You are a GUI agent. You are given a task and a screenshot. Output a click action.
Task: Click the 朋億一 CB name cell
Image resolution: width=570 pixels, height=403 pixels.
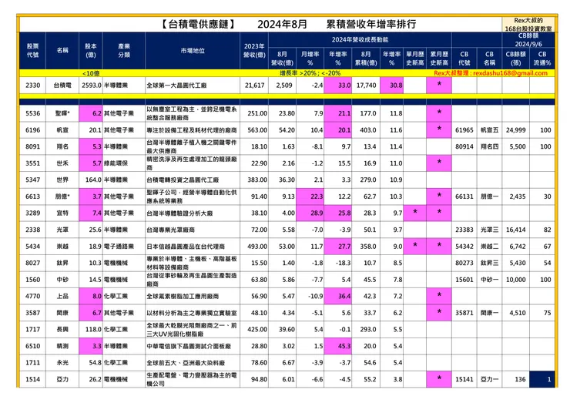pos(489,196)
